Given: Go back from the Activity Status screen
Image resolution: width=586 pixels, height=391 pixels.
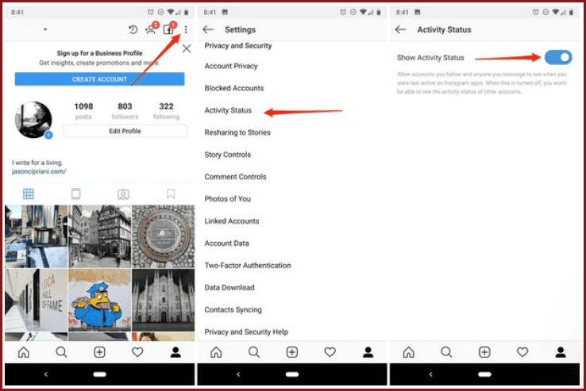Looking at the screenshot, I should 401,29.
